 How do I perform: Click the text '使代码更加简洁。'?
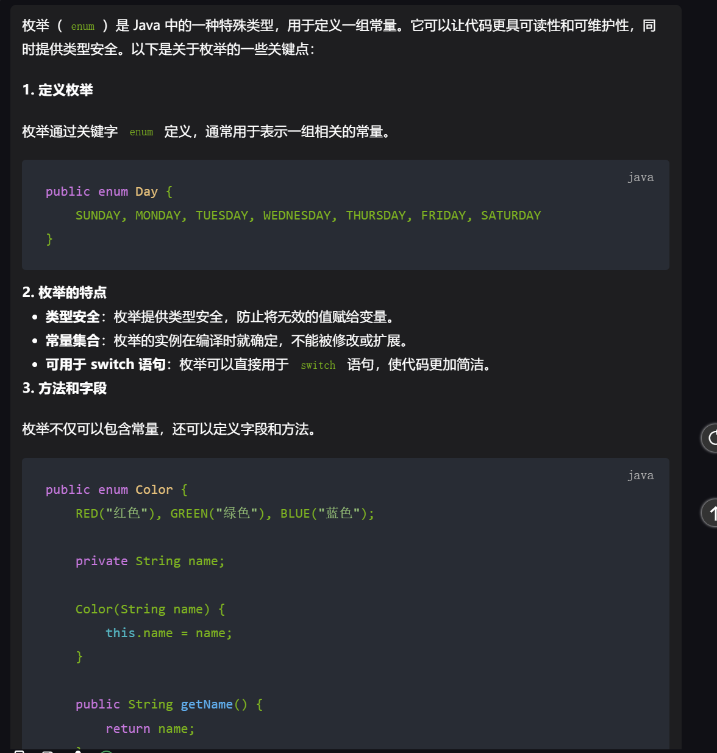pos(440,365)
